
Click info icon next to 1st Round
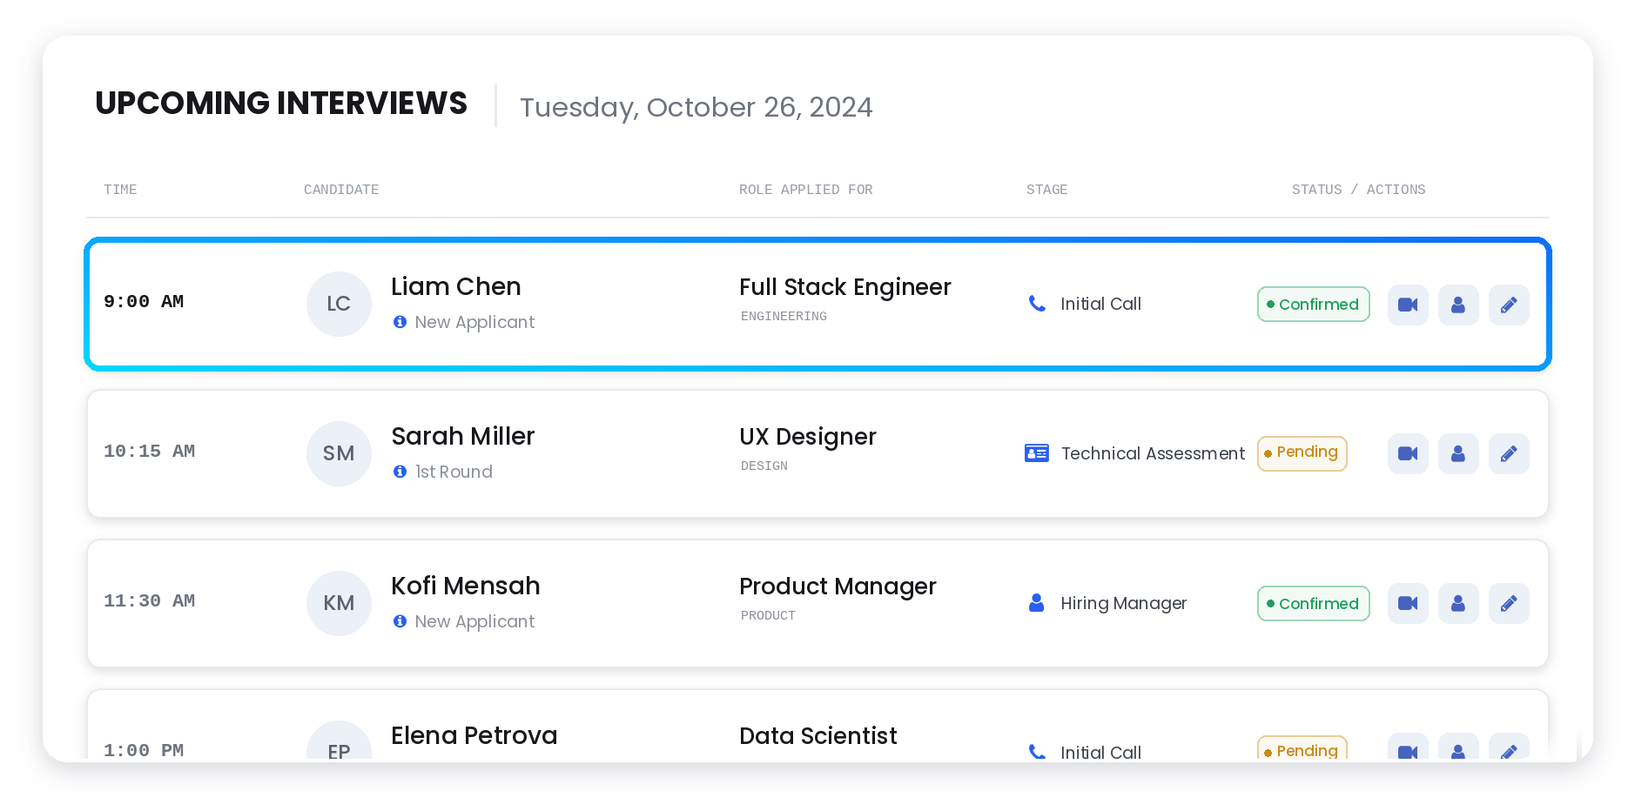tap(400, 472)
